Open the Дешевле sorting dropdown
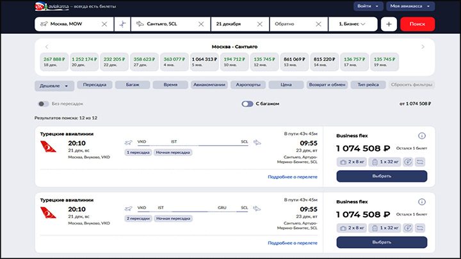461x259 pixels. [x=54, y=86]
